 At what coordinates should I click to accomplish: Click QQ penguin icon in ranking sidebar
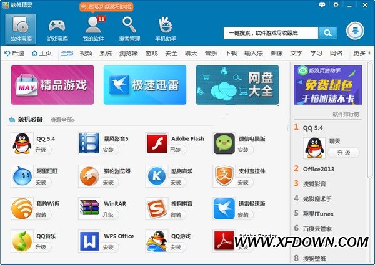point(314,148)
